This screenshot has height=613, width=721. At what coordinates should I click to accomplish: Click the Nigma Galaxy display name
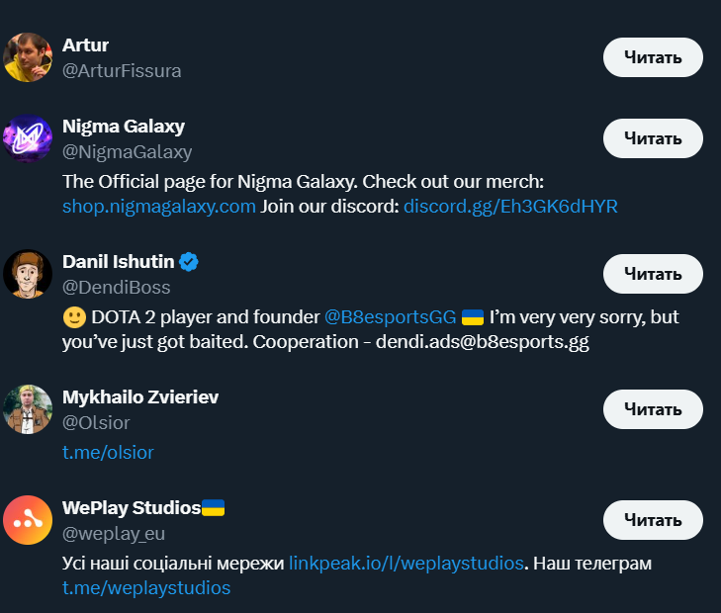tap(124, 127)
